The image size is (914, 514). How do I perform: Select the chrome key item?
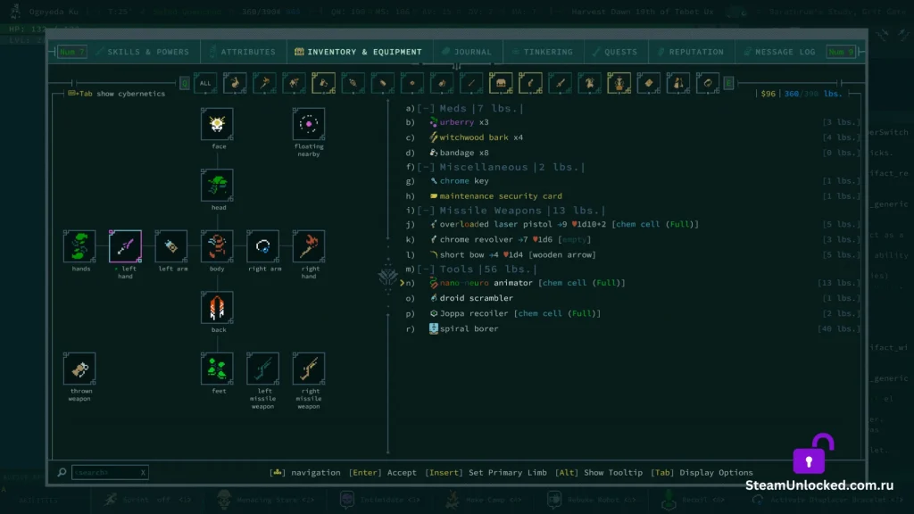click(633, 180)
